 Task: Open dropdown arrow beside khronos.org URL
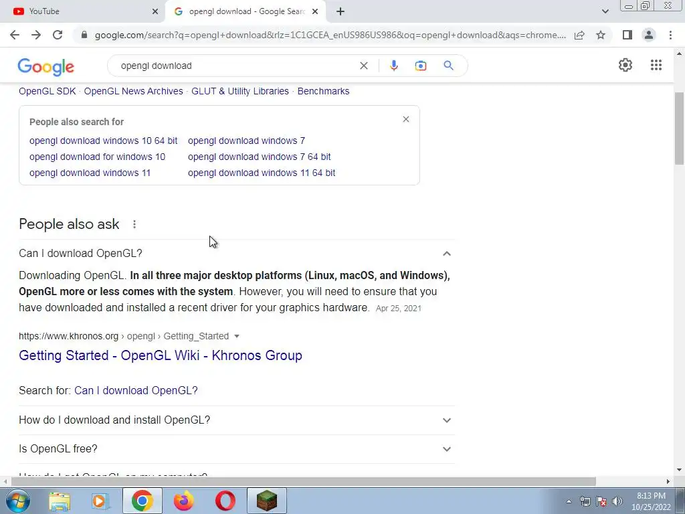(x=237, y=336)
